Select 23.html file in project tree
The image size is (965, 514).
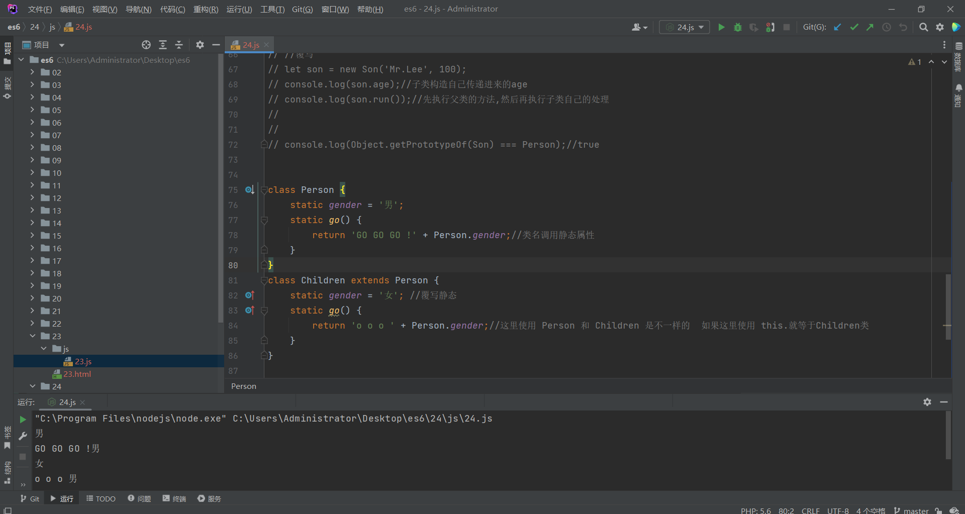(x=77, y=374)
